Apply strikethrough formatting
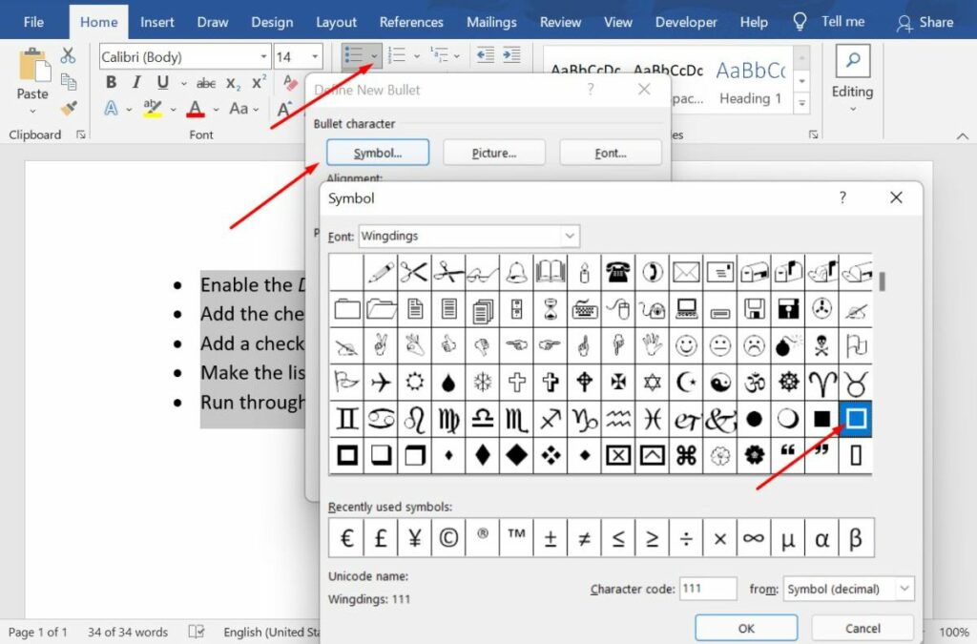The width and height of the screenshot is (977, 644). click(x=205, y=82)
